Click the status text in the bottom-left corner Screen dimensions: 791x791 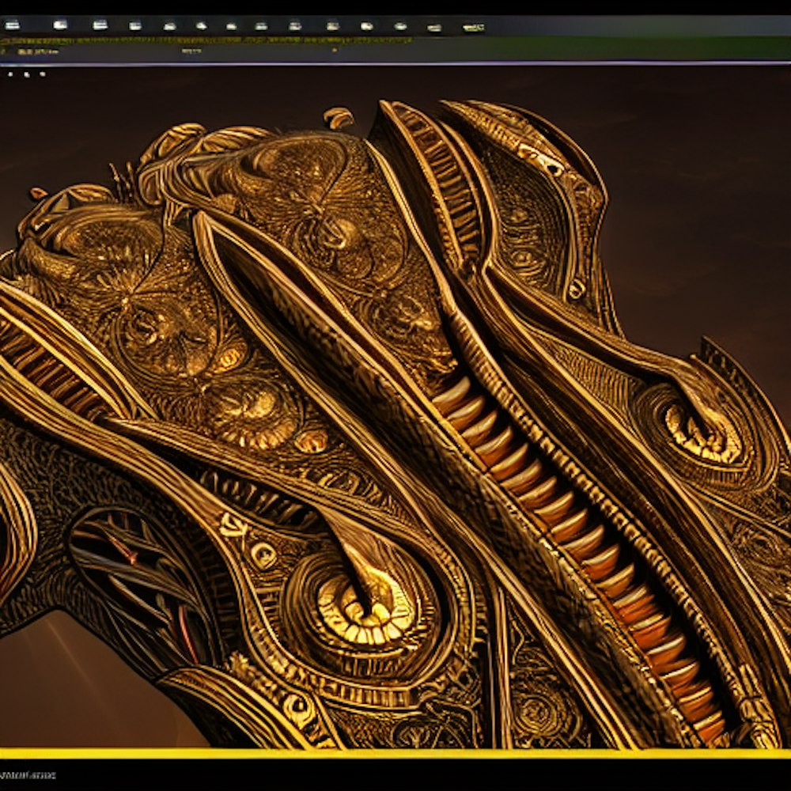[x=28, y=775]
